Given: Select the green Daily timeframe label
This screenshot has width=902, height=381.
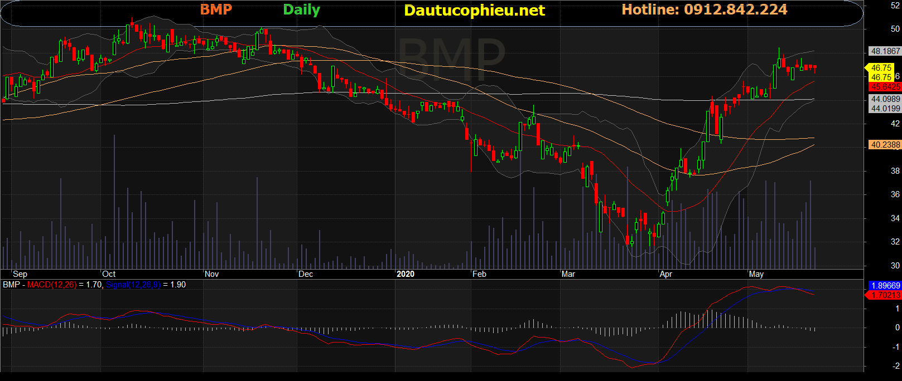Looking at the screenshot, I should pyautogui.click(x=301, y=10).
